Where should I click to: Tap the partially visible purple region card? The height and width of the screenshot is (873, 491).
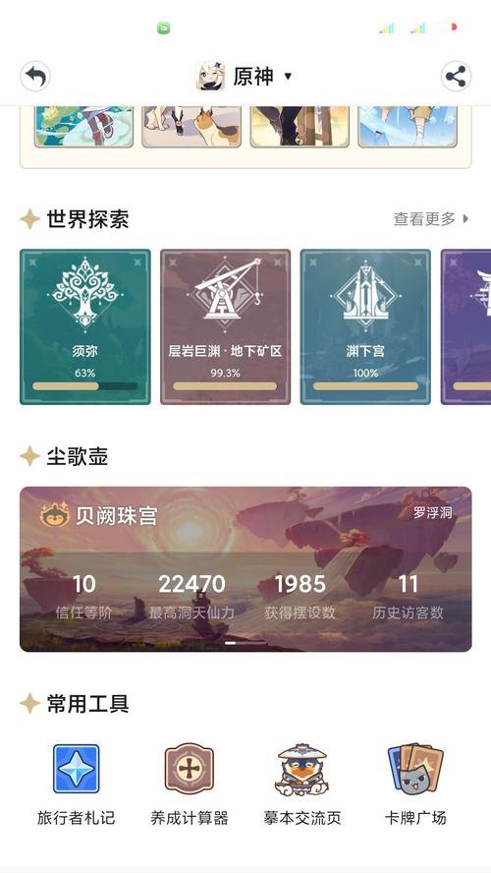466,326
